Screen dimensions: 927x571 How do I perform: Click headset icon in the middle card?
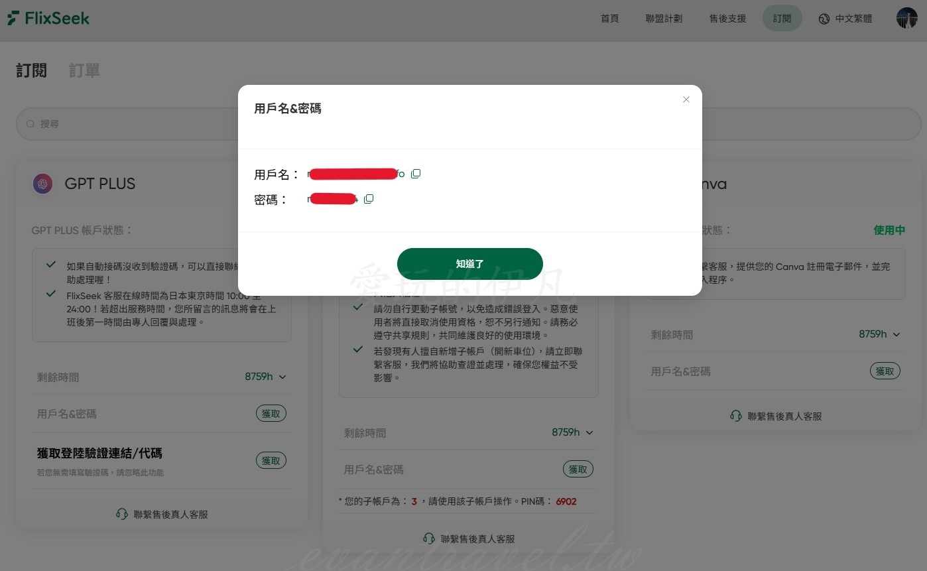click(x=429, y=539)
